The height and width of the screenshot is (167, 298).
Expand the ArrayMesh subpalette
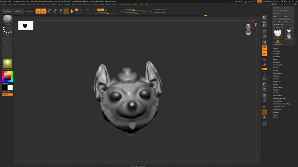point(277,54)
